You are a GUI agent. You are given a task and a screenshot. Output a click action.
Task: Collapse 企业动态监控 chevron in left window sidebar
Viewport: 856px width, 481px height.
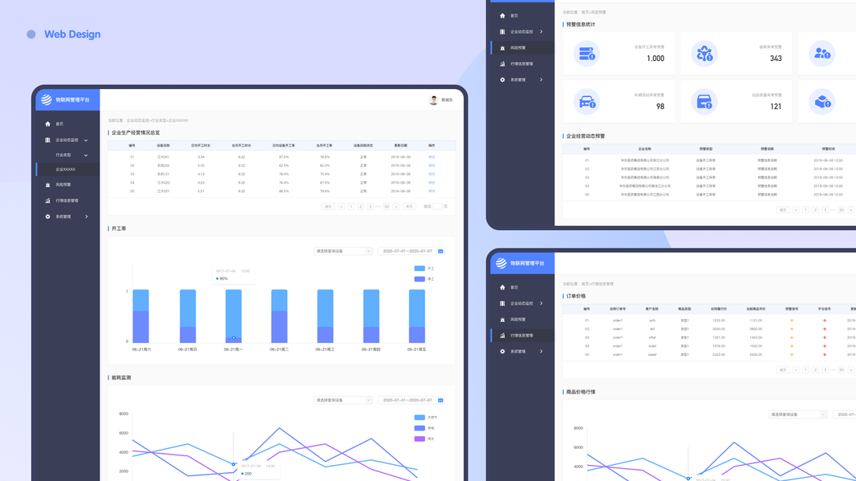click(x=86, y=140)
